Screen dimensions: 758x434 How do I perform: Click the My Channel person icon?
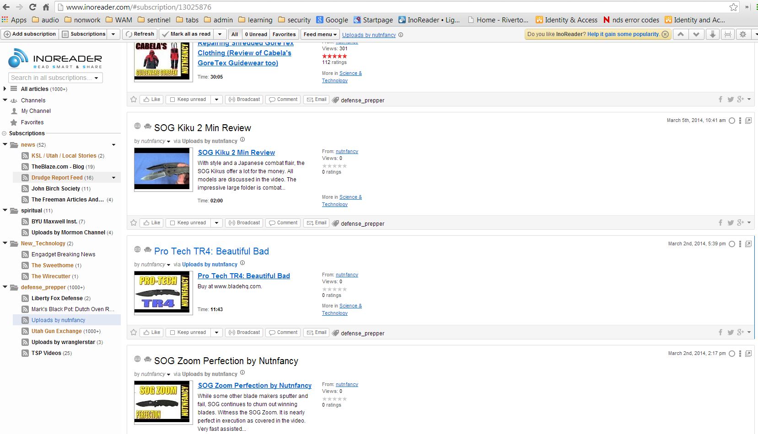14,111
